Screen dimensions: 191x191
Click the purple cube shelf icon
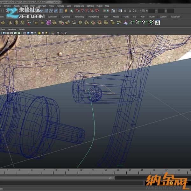48,23
